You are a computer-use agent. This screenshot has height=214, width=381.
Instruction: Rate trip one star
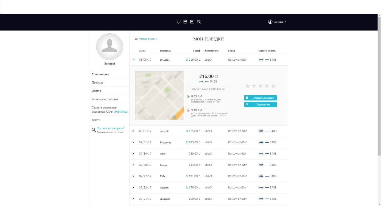point(247,86)
